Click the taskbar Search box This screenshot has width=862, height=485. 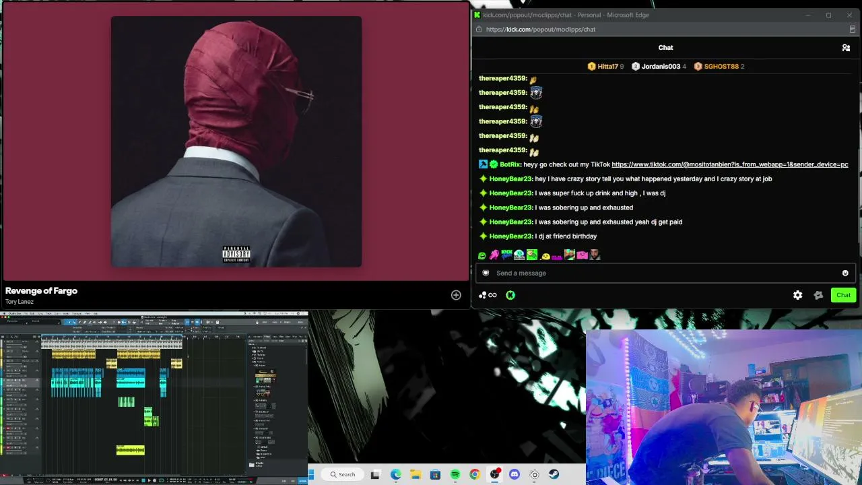pos(343,474)
